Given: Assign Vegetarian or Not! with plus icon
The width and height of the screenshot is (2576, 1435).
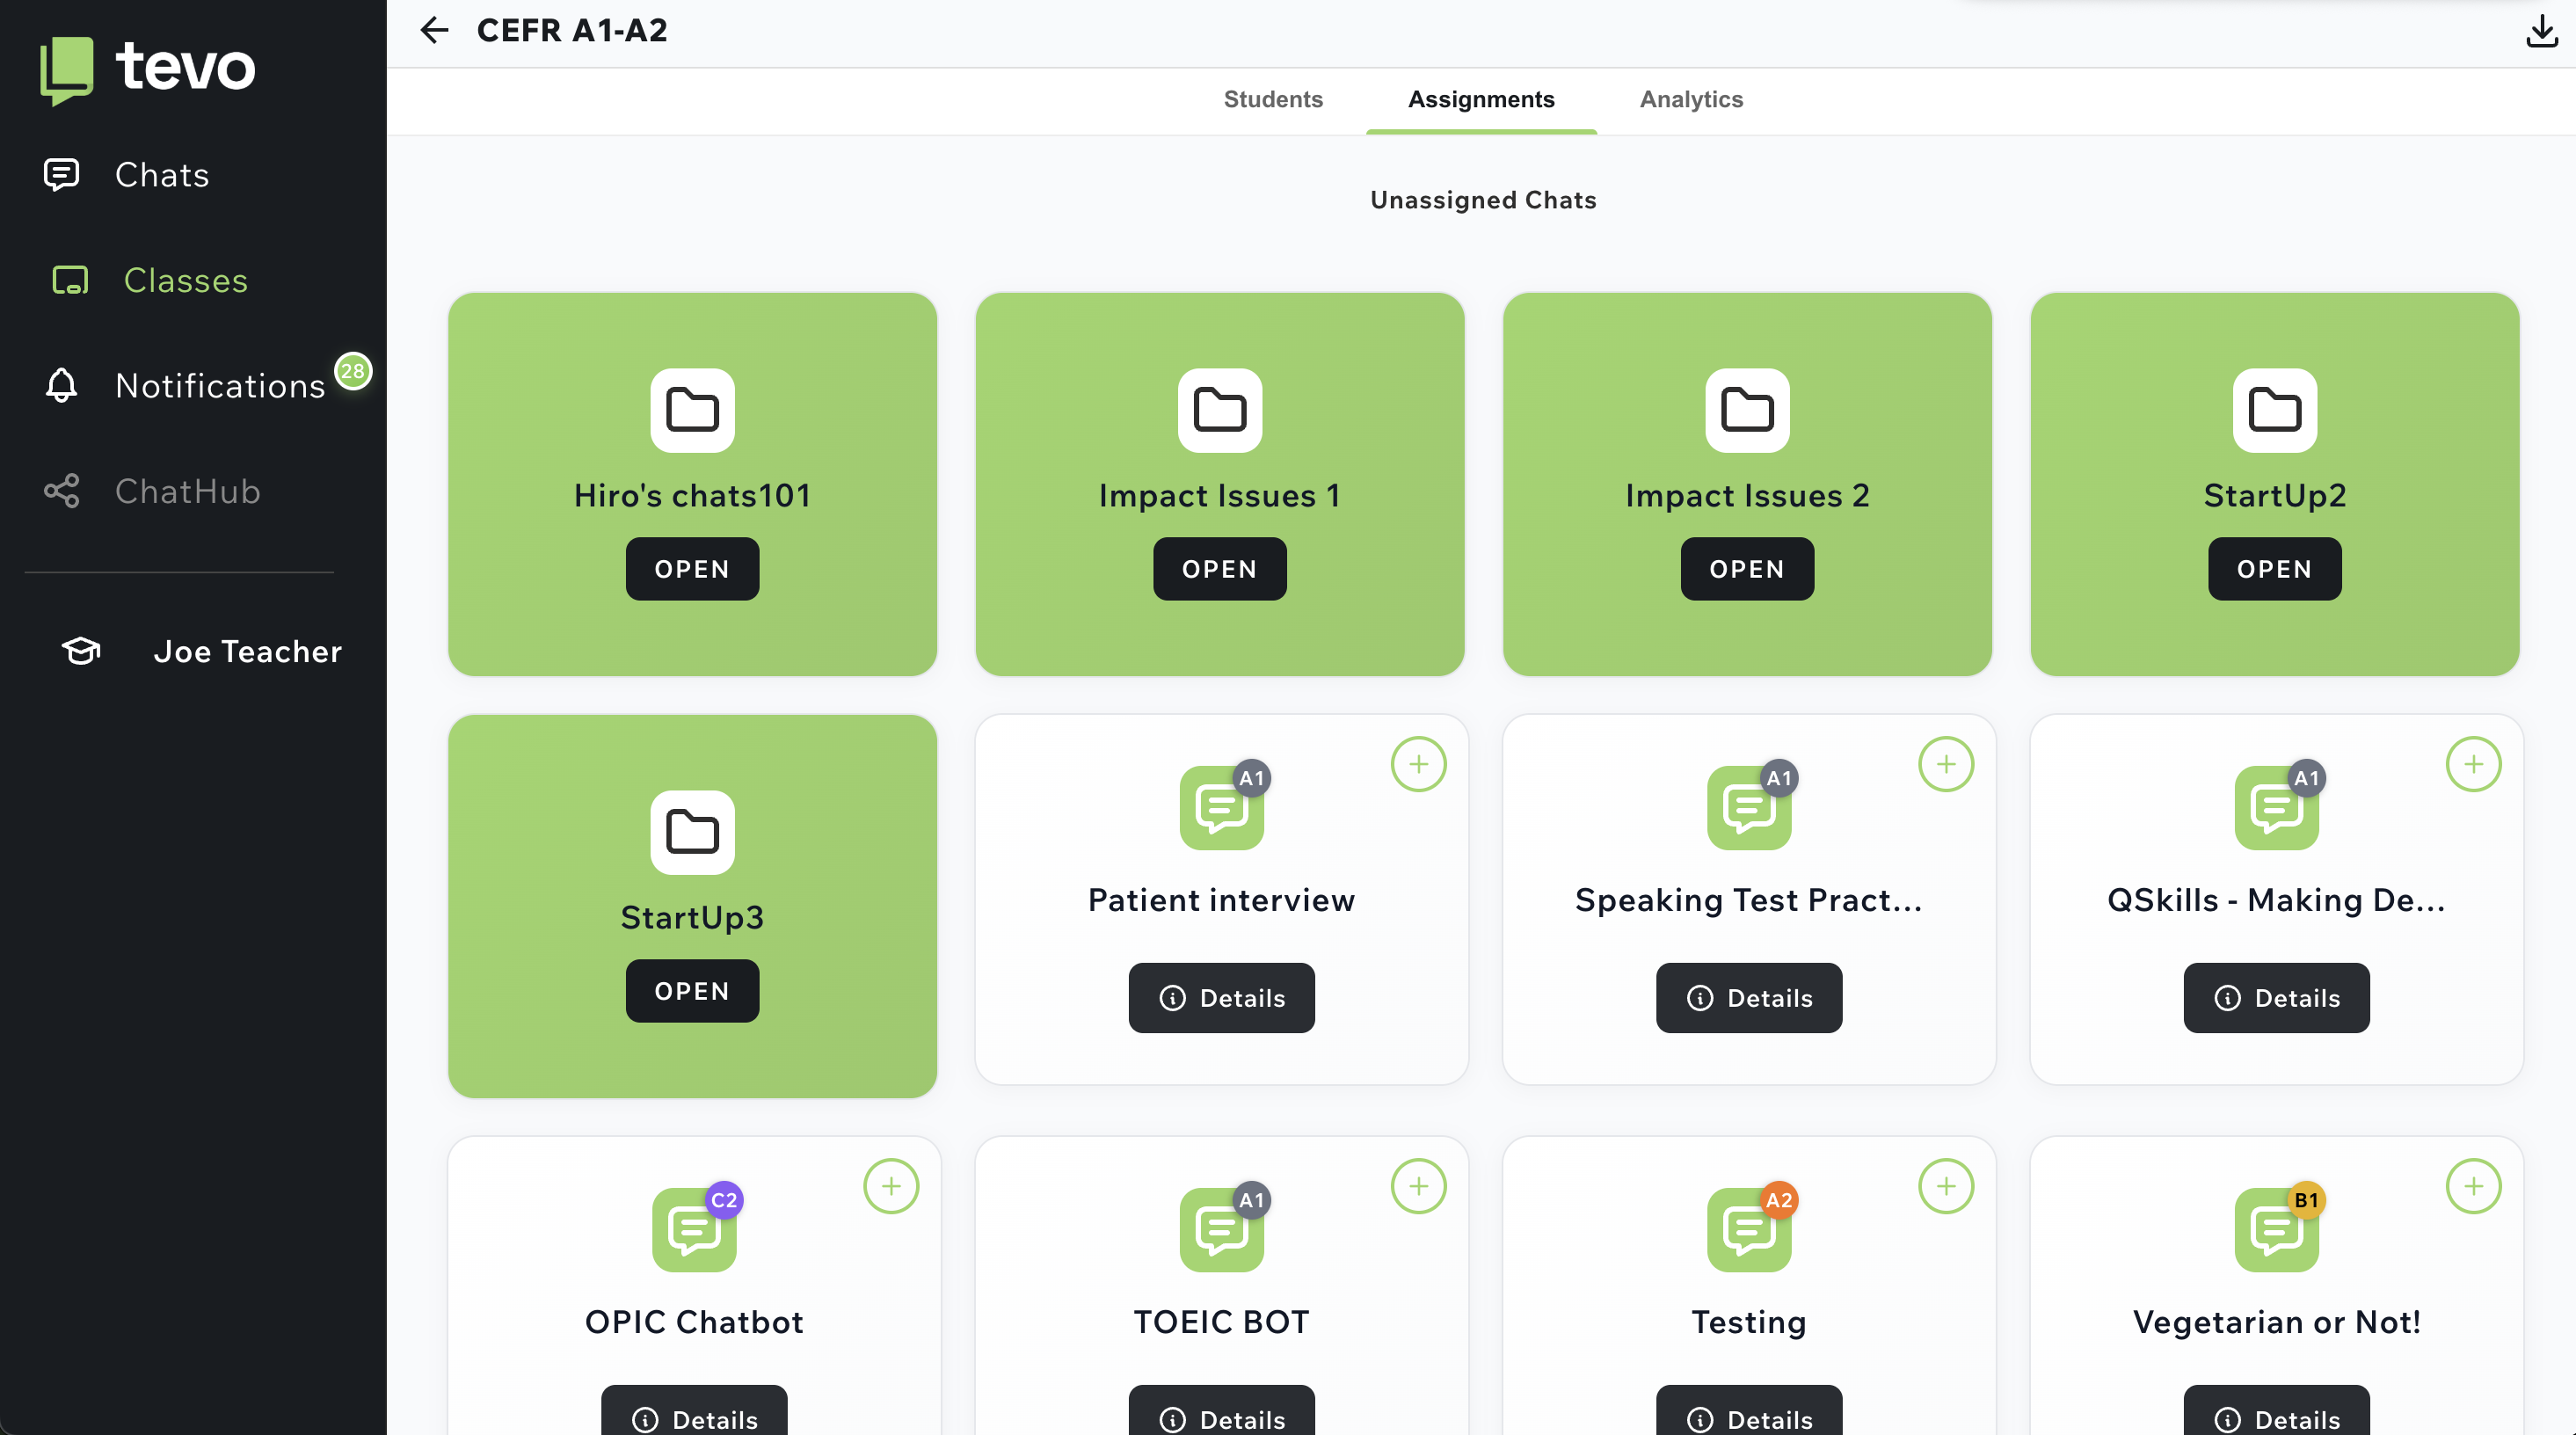Looking at the screenshot, I should point(2473,1186).
